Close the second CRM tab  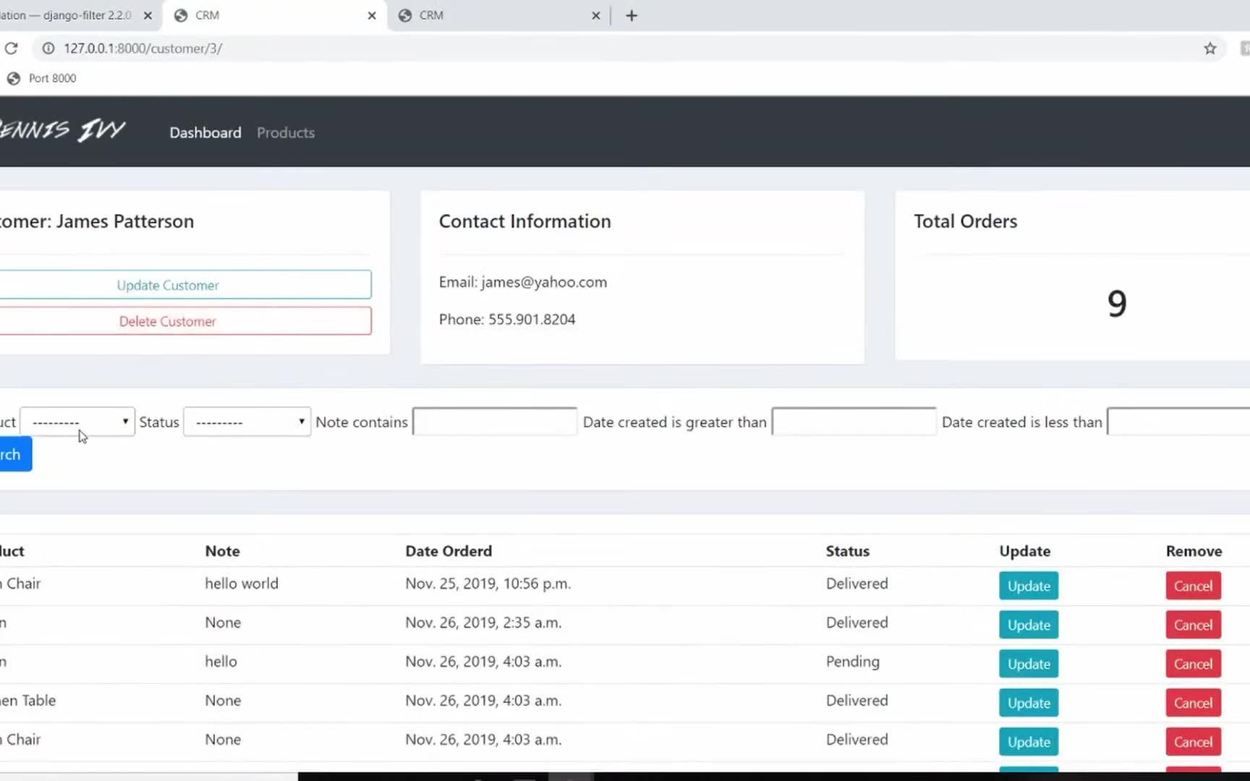pos(595,15)
